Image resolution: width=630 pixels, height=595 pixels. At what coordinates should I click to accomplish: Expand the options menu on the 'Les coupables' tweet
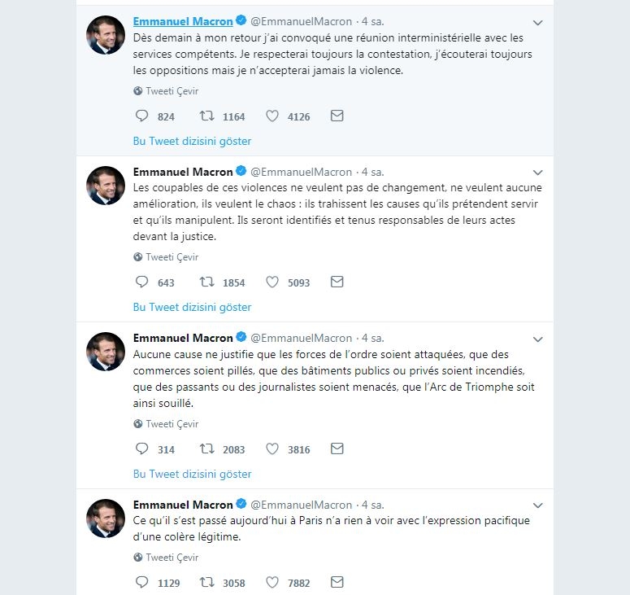537,173
